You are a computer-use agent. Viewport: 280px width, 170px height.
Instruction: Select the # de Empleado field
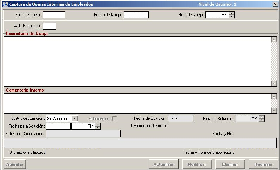49,26
